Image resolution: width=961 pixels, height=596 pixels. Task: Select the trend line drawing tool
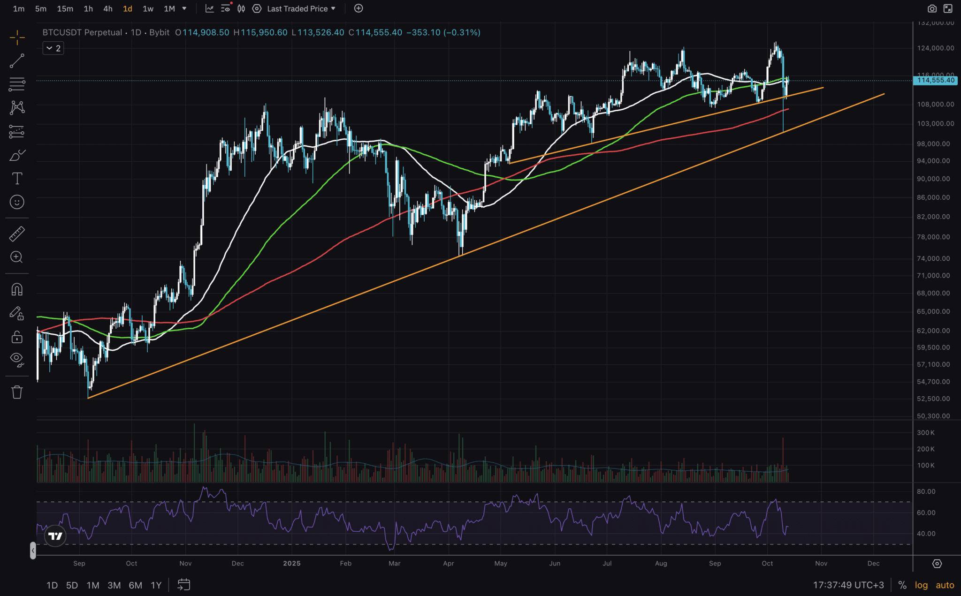click(17, 61)
